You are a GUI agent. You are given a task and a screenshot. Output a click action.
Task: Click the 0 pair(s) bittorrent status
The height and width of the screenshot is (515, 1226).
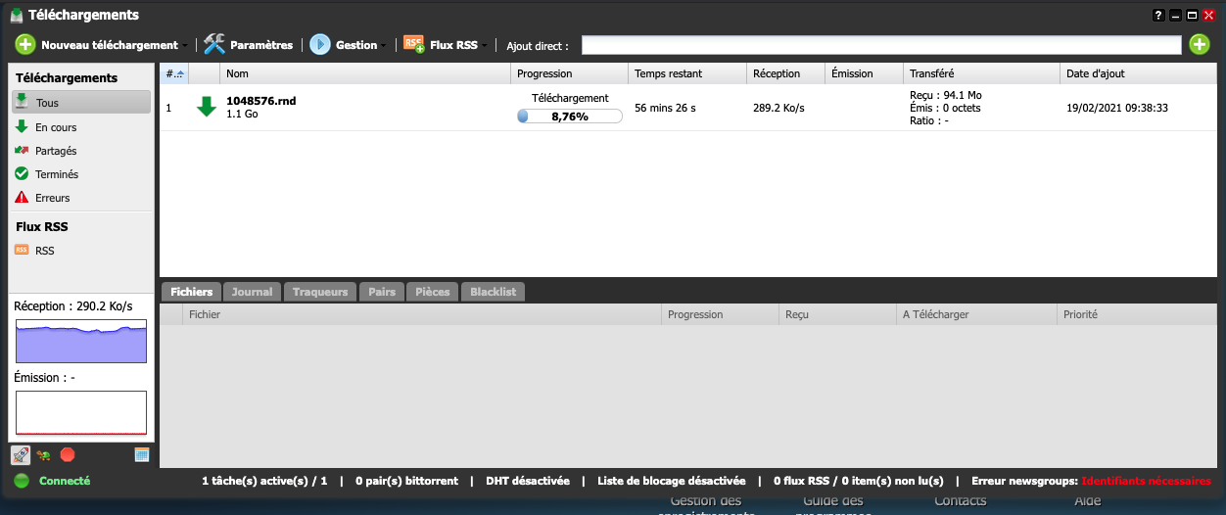406,481
